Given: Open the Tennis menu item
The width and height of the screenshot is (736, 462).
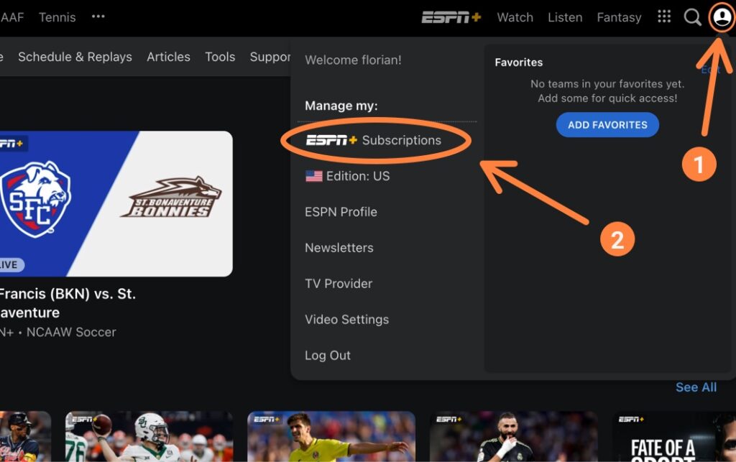Looking at the screenshot, I should pos(57,17).
